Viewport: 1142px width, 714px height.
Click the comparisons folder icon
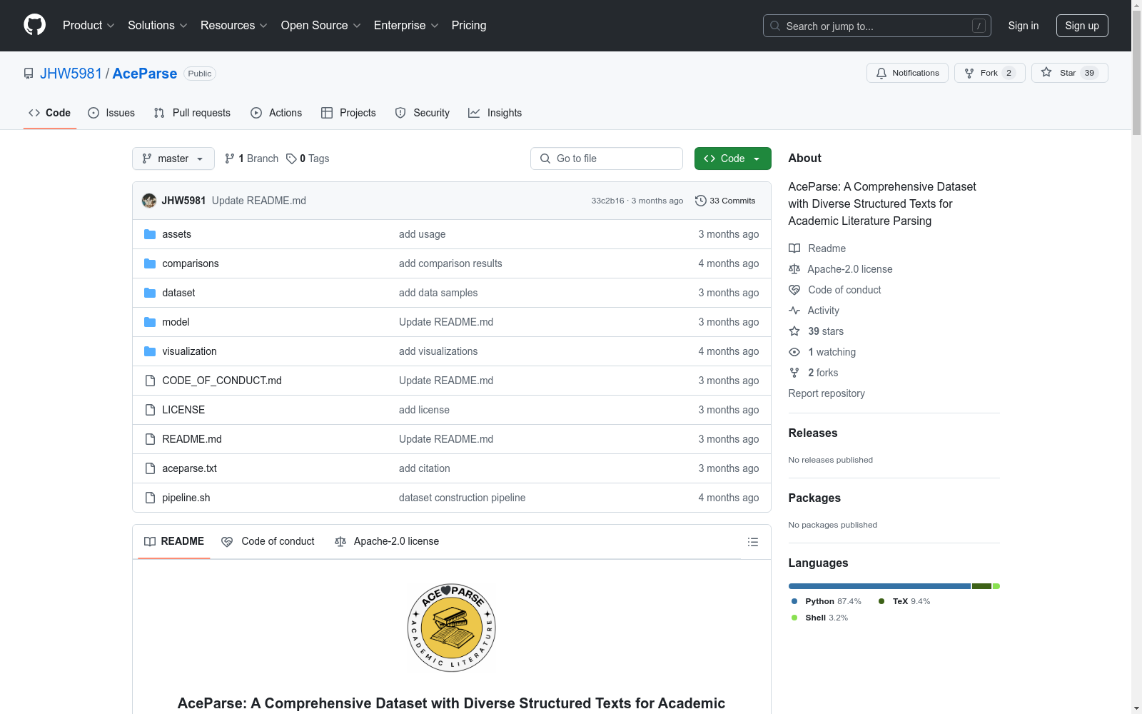(150, 263)
